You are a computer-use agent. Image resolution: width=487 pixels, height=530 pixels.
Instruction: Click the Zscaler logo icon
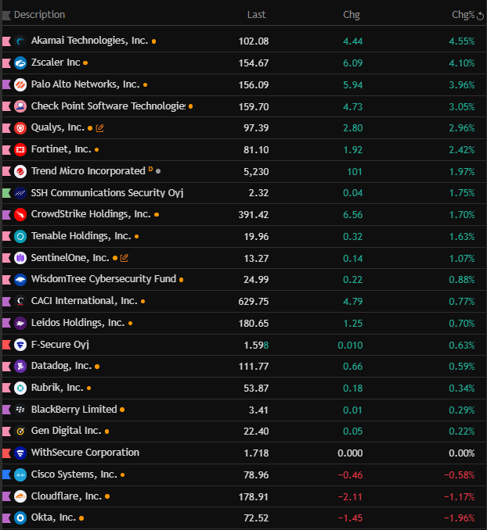[20, 63]
